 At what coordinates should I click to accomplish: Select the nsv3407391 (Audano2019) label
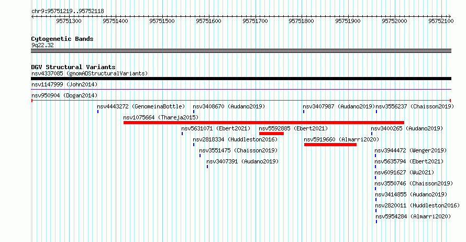(242, 161)
